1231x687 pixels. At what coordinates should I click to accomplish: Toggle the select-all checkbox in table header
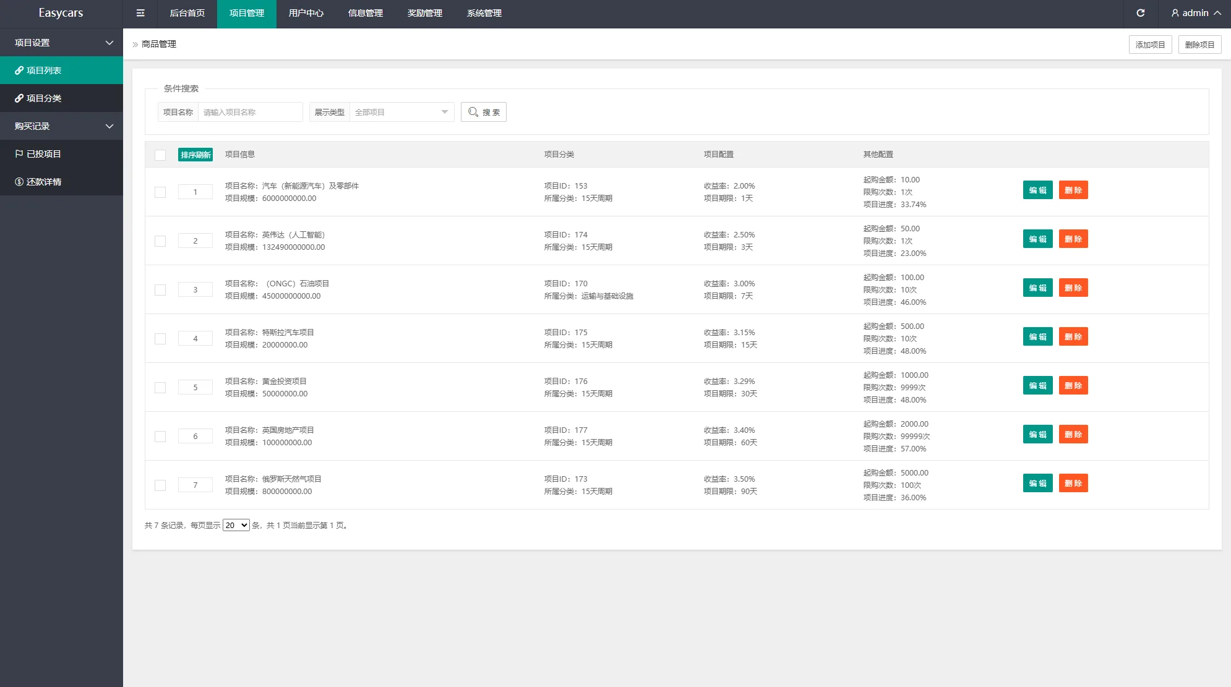(x=160, y=155)
